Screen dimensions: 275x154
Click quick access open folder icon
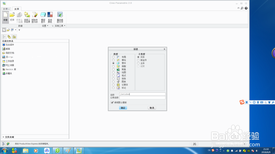[8, 30]
